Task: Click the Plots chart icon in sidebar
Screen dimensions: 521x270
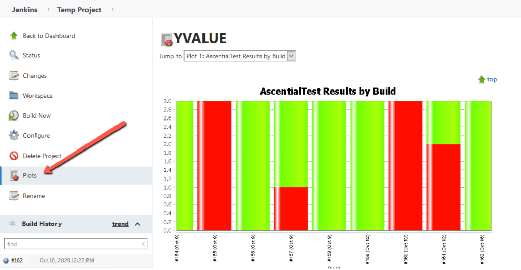Action: [x=14, y=175]
